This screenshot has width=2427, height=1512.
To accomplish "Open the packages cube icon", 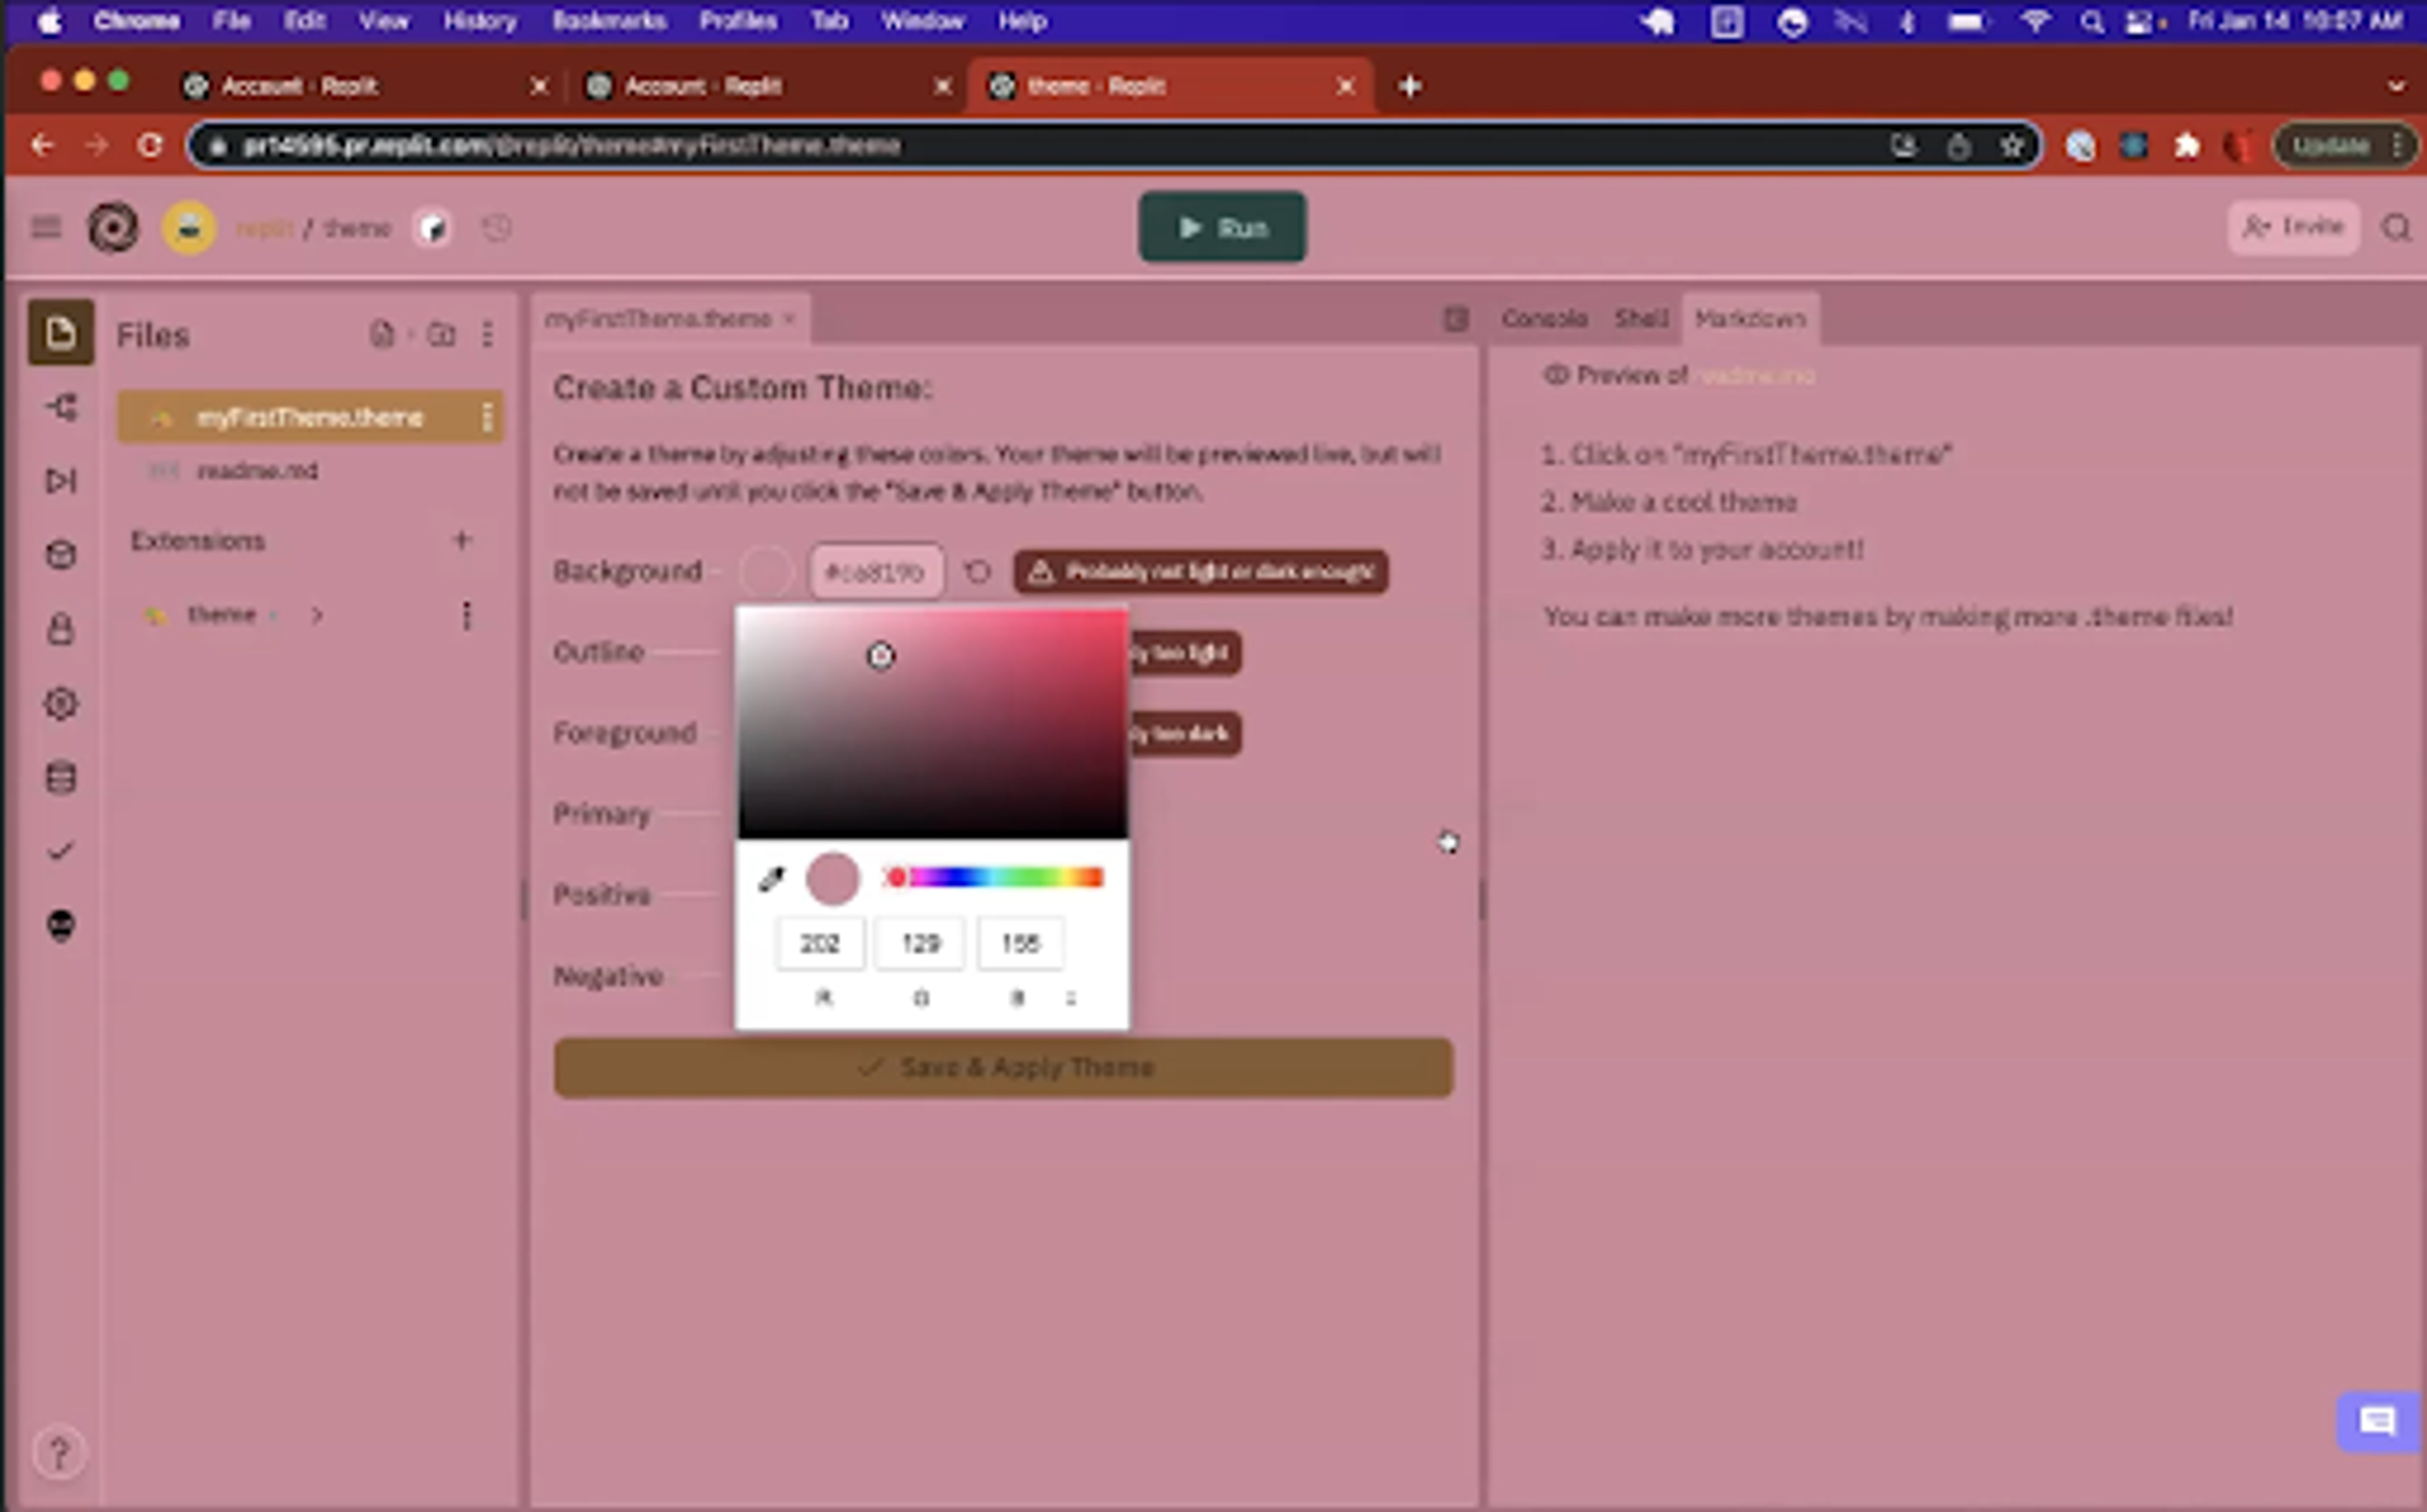I will click(60, 555).
